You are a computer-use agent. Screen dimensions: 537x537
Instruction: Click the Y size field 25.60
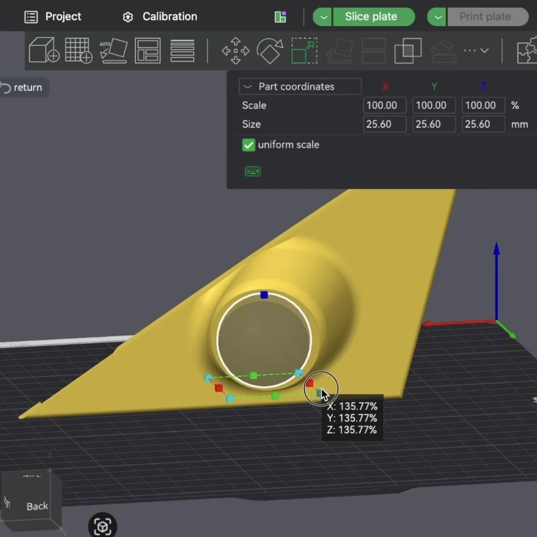click(x=434, y=124)
